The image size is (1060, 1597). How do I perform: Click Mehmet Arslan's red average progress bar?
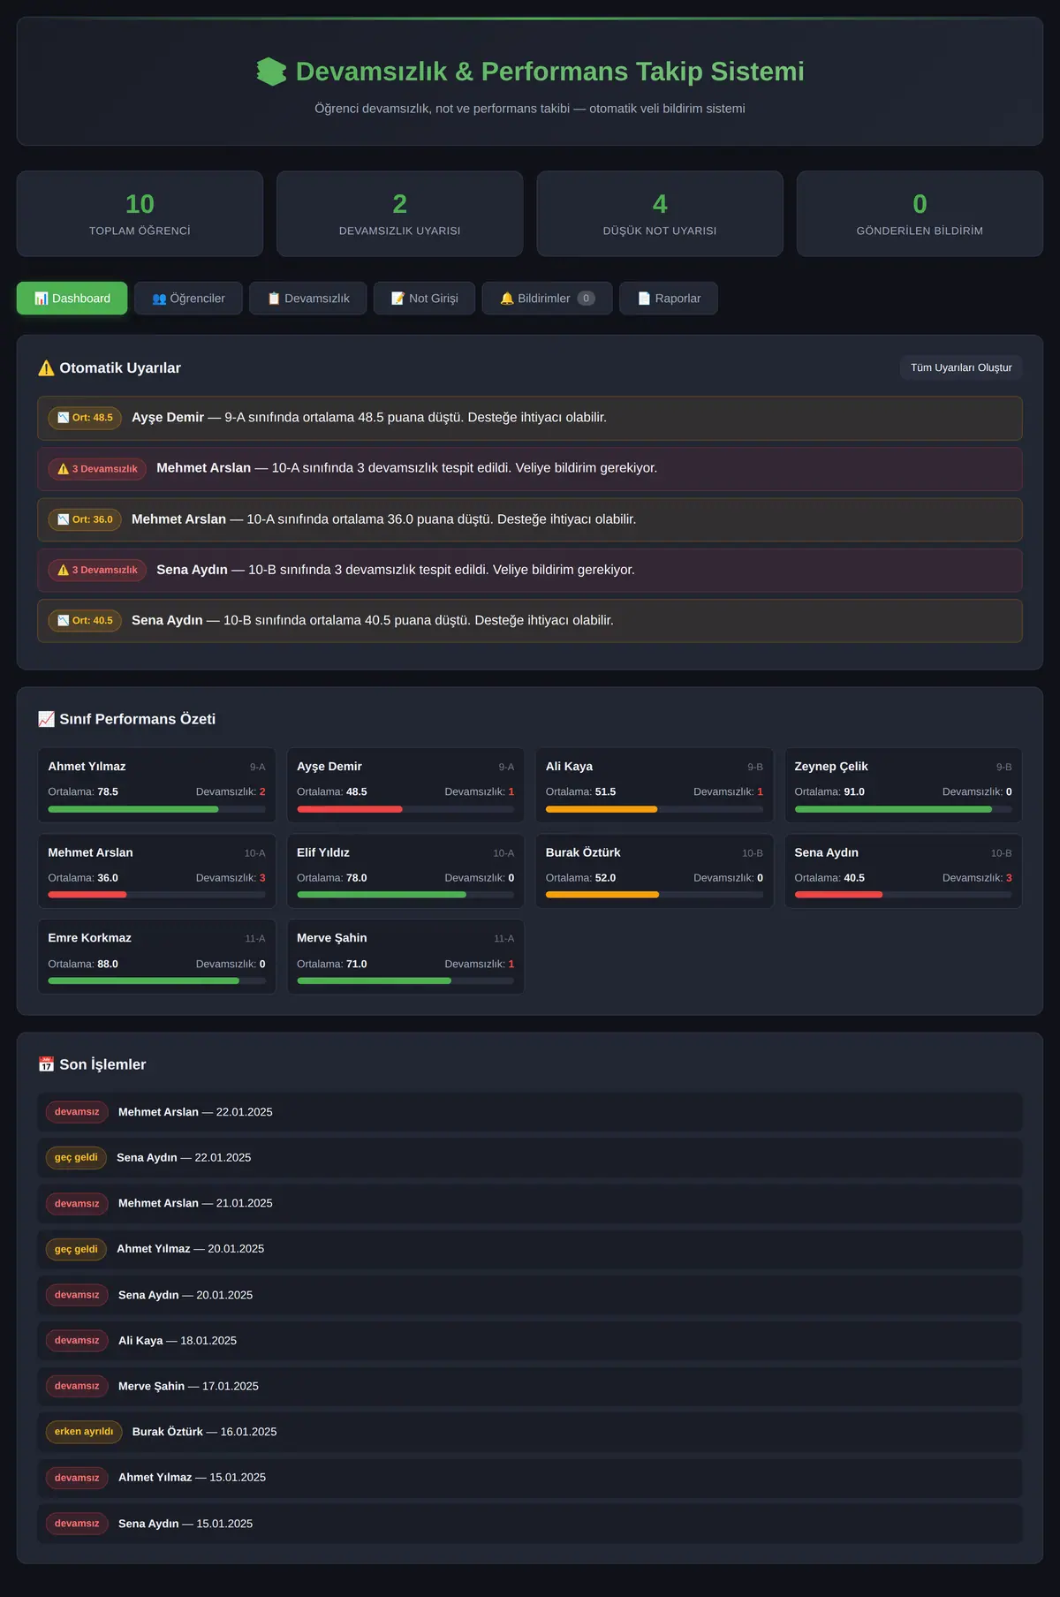[87, 895]
